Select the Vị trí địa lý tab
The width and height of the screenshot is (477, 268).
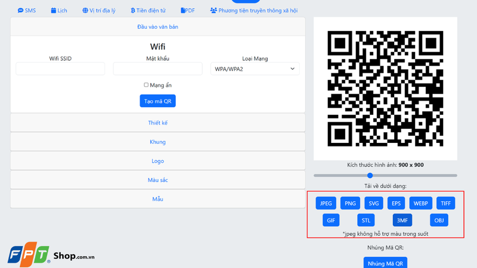click(99, 10)
